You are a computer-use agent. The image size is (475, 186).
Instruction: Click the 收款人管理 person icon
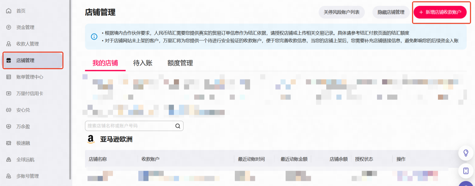pyautogui.click(x=9, y=44)
